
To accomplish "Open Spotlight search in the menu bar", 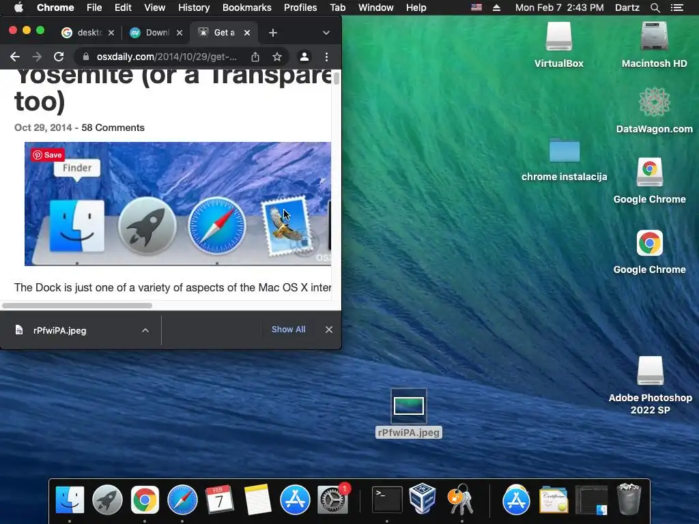I will coord(655,8).
